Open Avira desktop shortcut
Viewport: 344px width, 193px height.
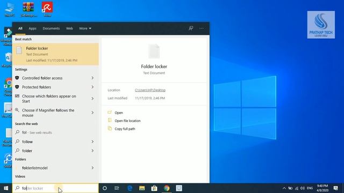click(x=47, y=10)
